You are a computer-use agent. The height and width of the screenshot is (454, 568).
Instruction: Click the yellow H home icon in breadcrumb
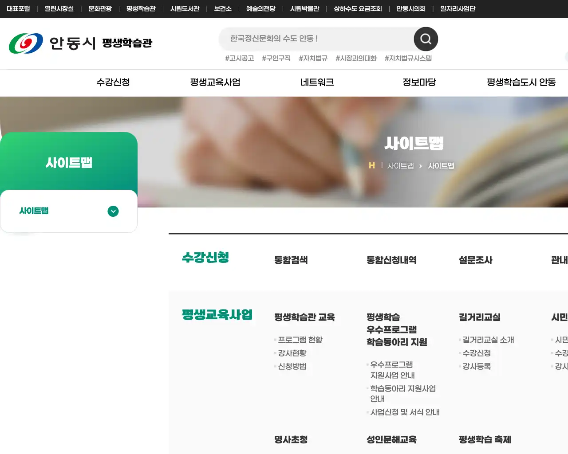(372, 165)
